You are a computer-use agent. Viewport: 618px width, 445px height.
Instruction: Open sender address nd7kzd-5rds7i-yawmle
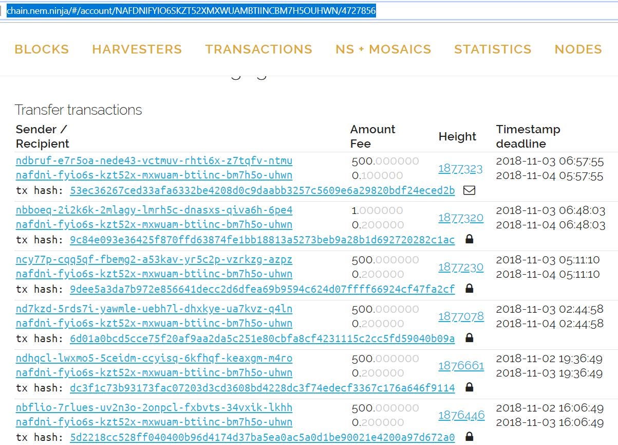coord(154,309)
